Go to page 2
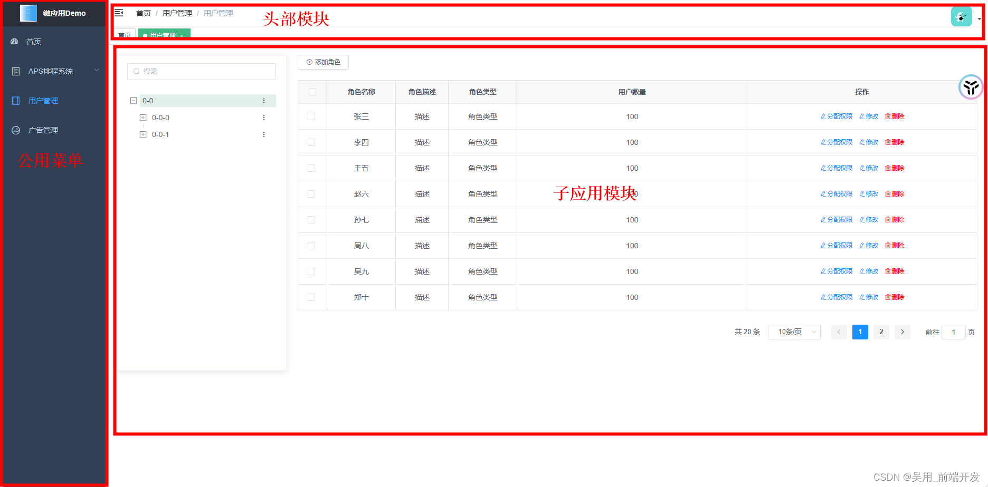The image size is (988, 487). click(881, 332)
